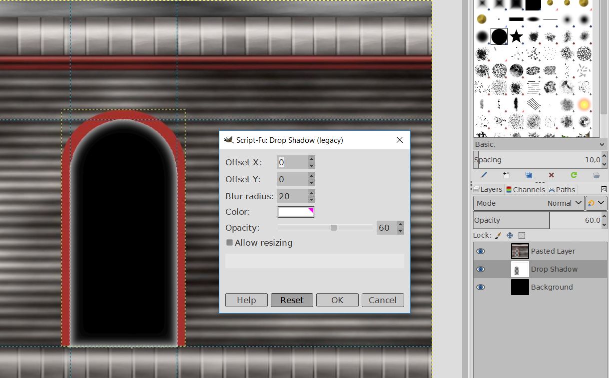The height and width of the screenshot is (378, 609).
Task: Delete brush using the red X icon
Action: pyautogui.click(x=551, y=175)
